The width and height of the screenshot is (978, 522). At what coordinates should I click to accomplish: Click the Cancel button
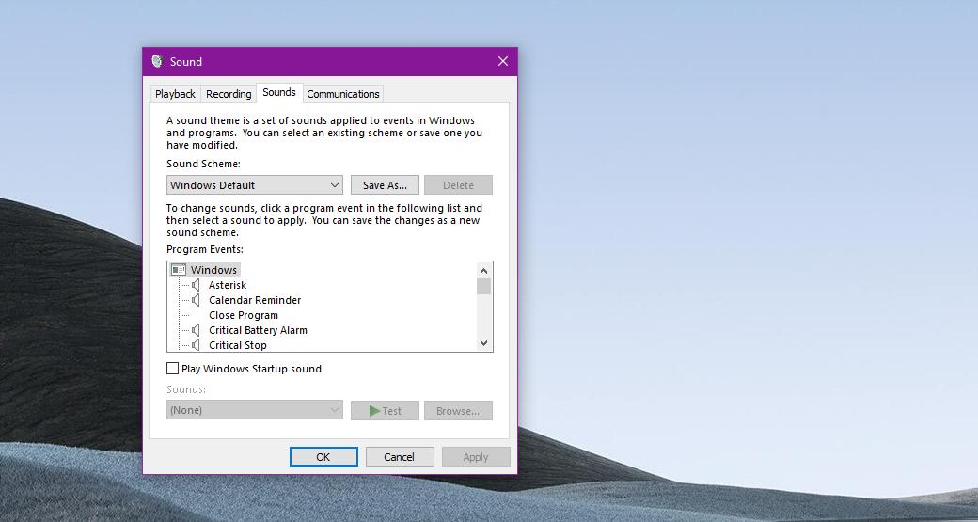coord(400,456)
